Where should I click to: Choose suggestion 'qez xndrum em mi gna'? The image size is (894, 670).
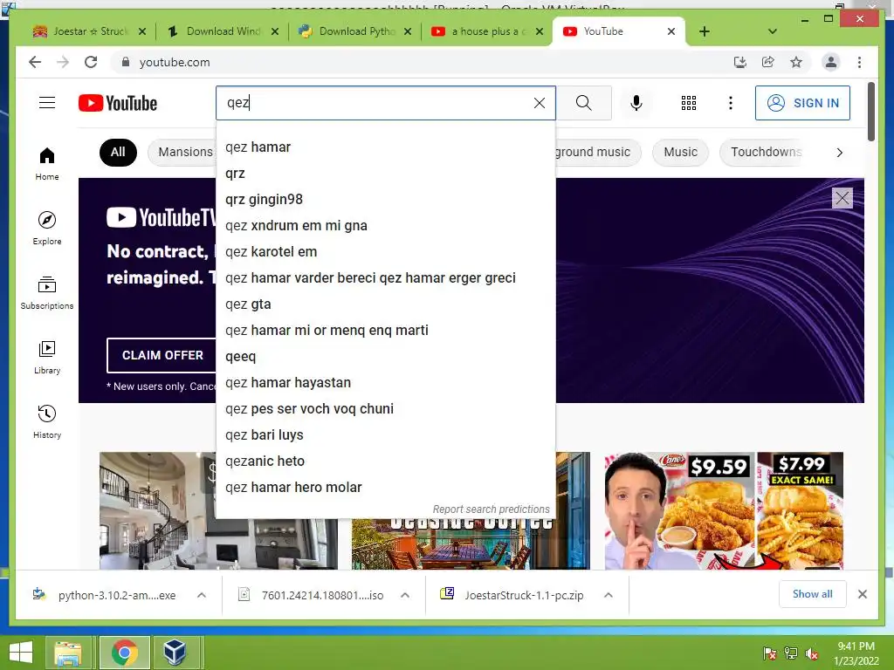tap(385, 226)
